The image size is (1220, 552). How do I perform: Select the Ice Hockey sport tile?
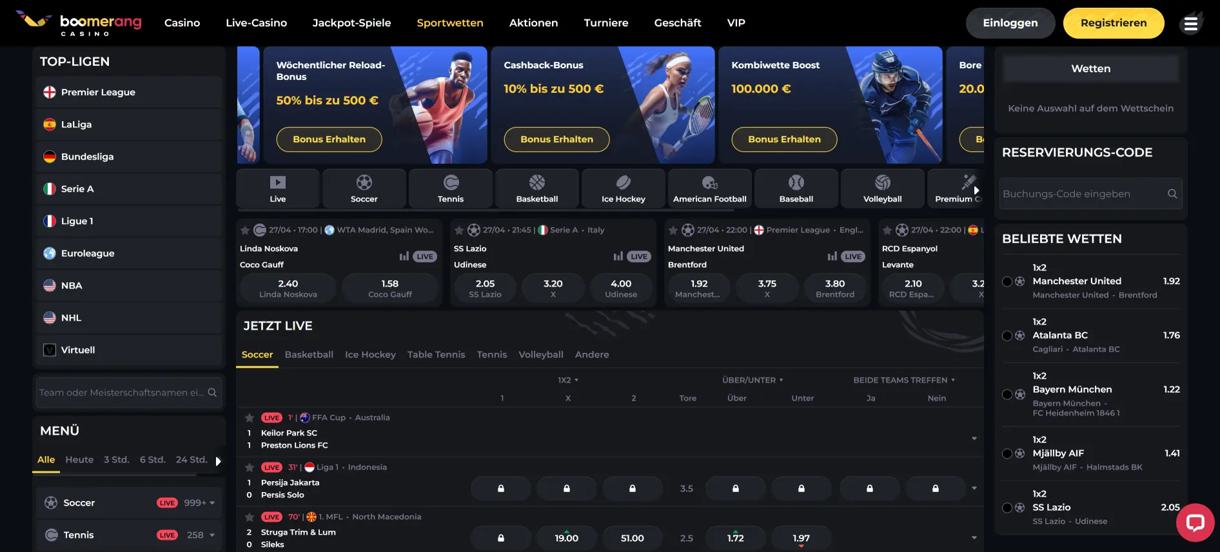pyautogui.click(x=624, y=188)
